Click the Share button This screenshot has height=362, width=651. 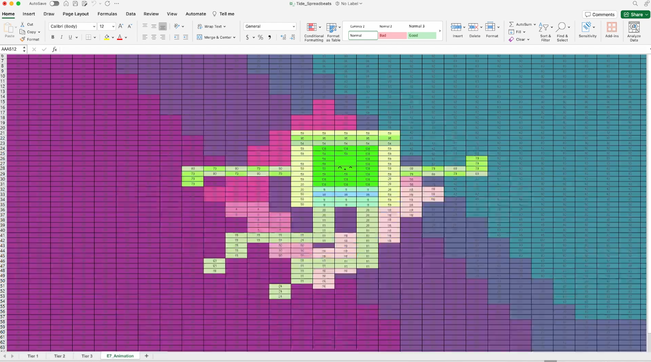click(635, 14)
